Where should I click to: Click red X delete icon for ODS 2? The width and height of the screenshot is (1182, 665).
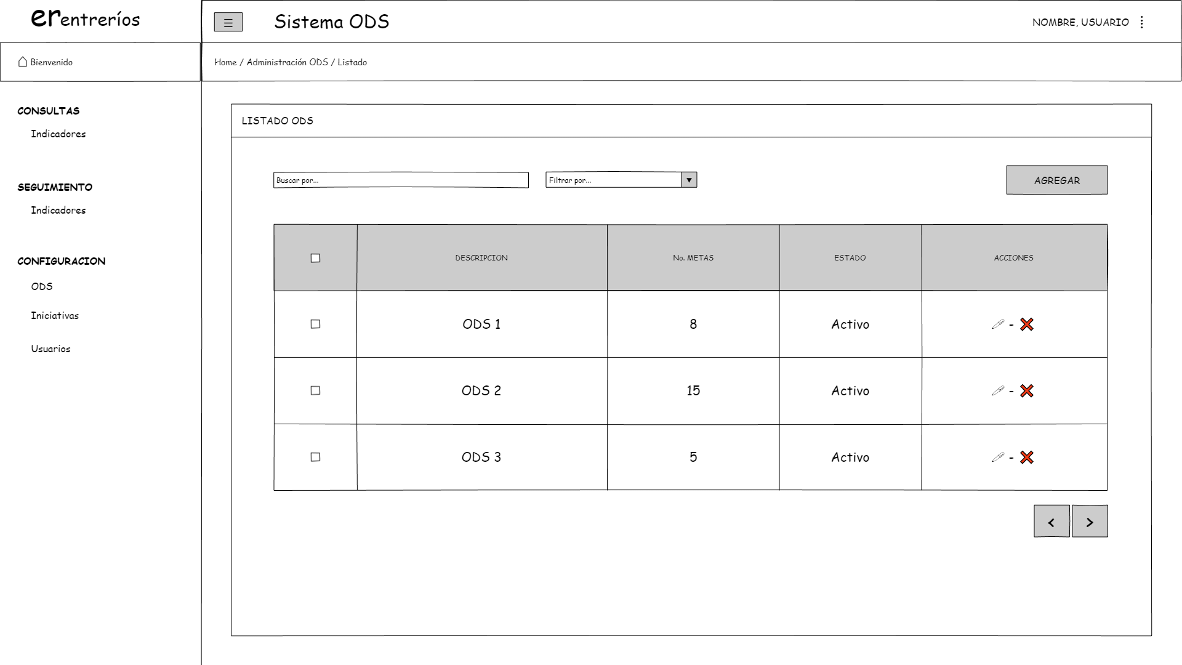click(x=1026, y=391)
